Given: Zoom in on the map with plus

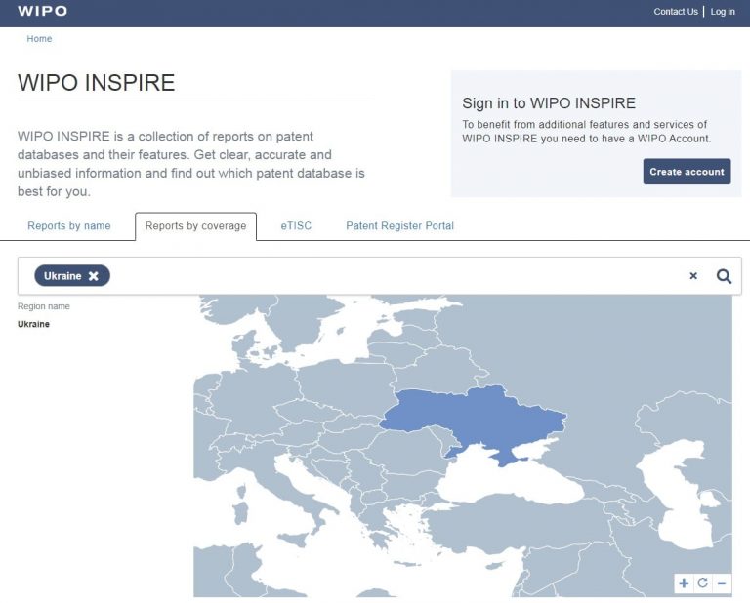Looking at the screenshot, I should (684, 583).
